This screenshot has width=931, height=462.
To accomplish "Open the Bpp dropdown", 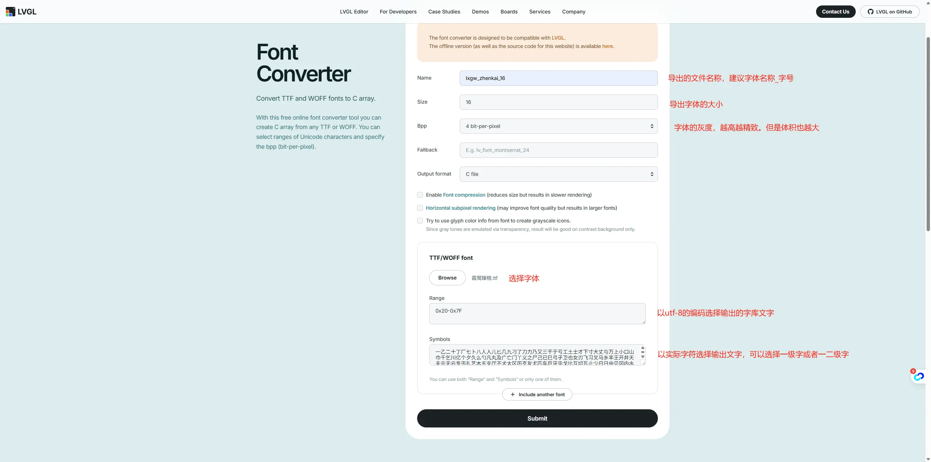I will (x=558, y=126).
